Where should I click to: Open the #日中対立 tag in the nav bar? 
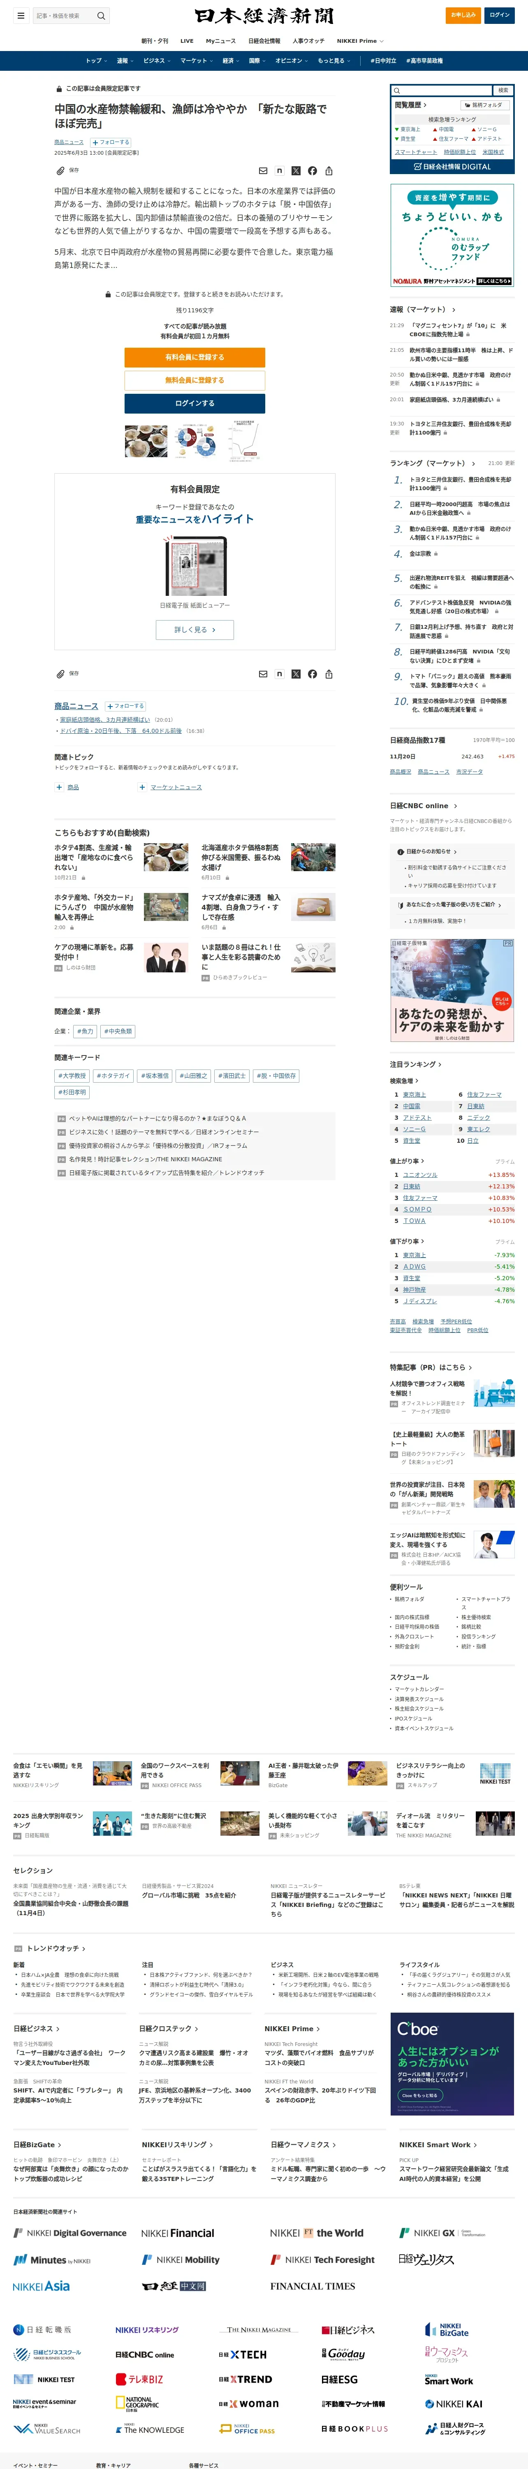point(383,60)
